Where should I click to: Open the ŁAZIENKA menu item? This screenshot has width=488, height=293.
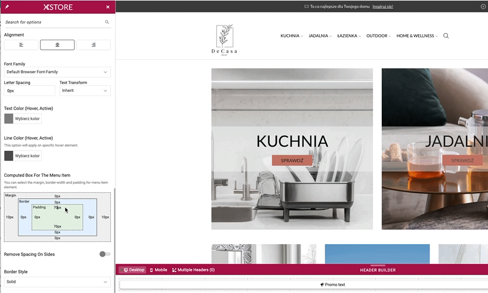(349, 36)
